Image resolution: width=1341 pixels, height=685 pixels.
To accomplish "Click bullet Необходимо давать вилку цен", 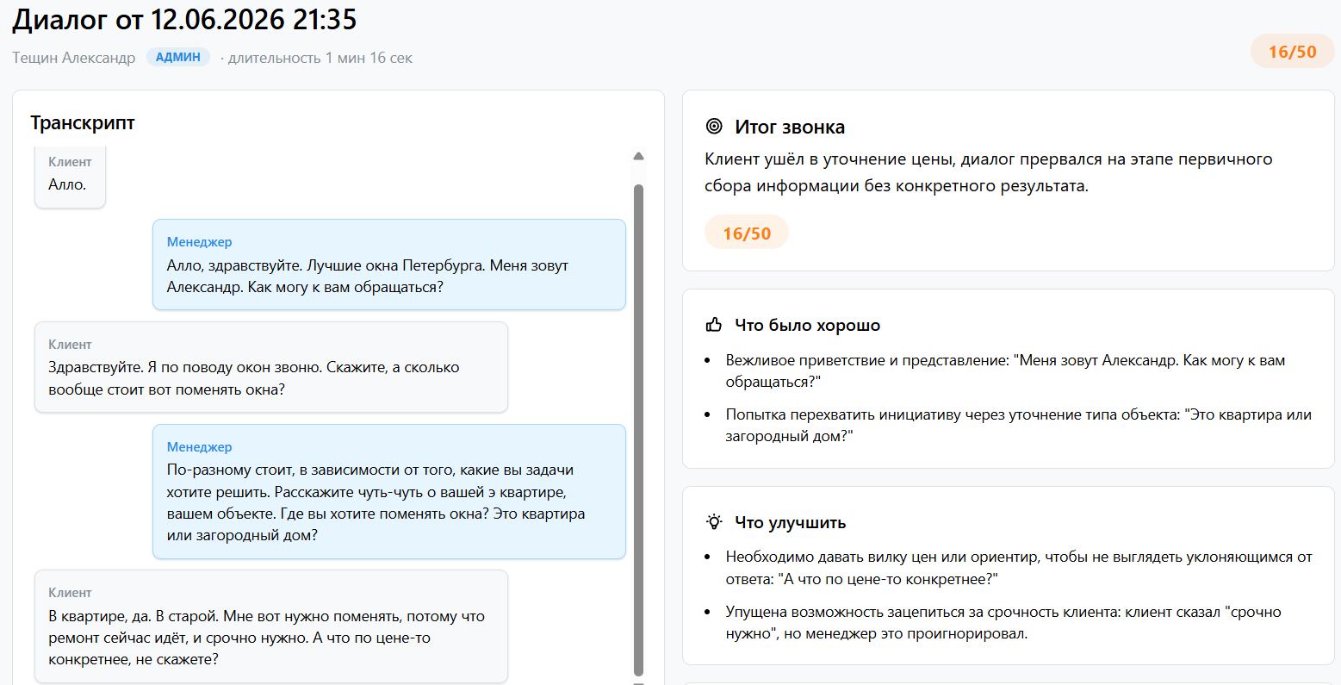I will pyautogui.click(x=1019, y=568).
